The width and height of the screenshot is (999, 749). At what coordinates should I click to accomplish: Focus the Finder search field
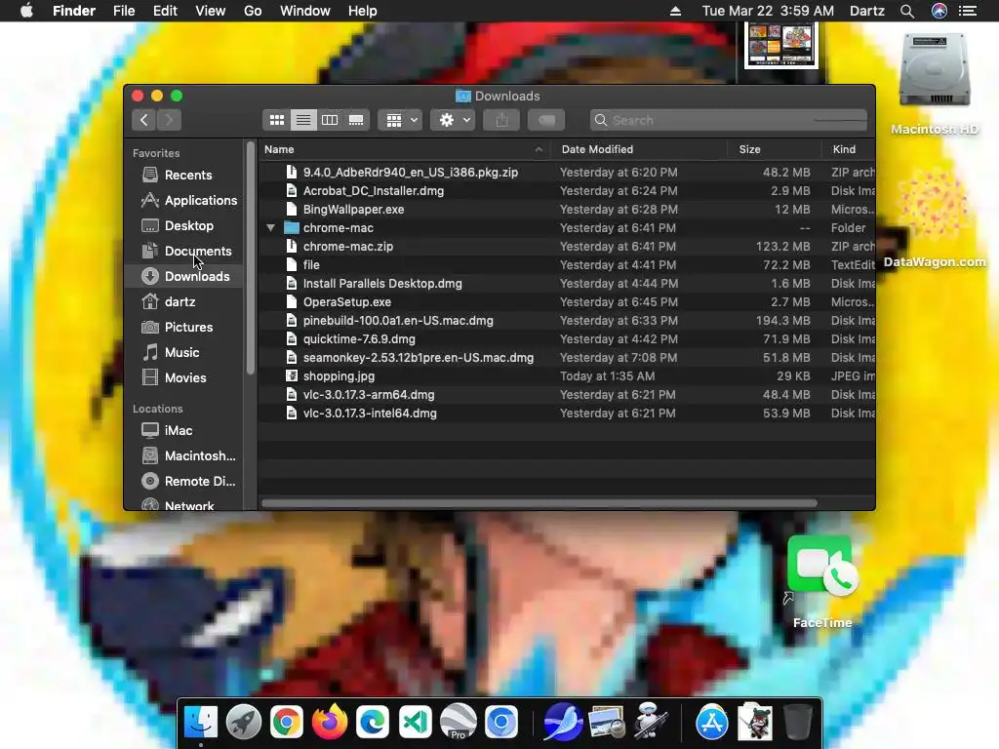pos(728,120)
